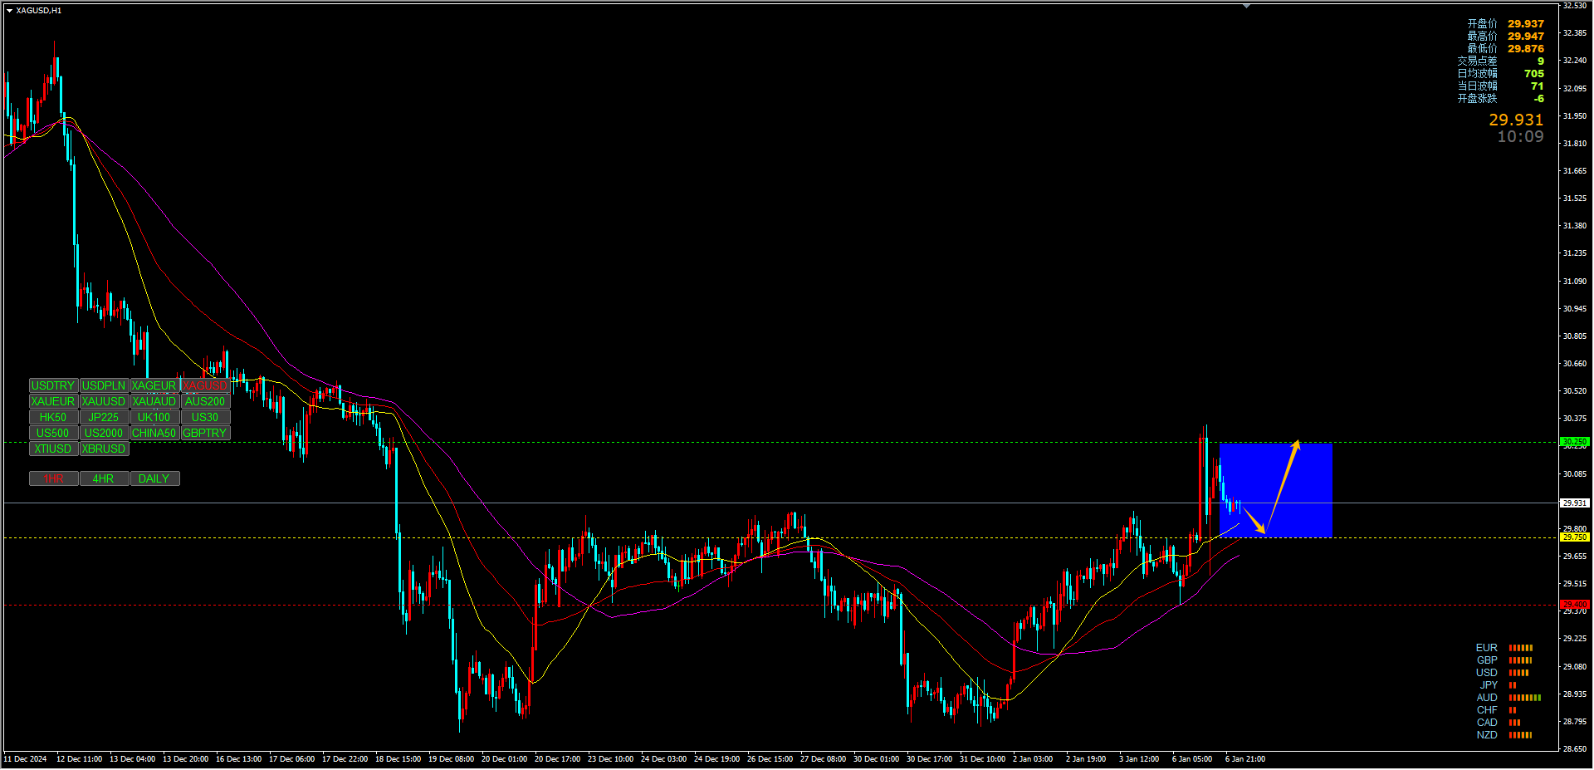Set timeframe with the 1HR button
The height and width of the screenshot is (770, 1594).
tap(53, 479)
